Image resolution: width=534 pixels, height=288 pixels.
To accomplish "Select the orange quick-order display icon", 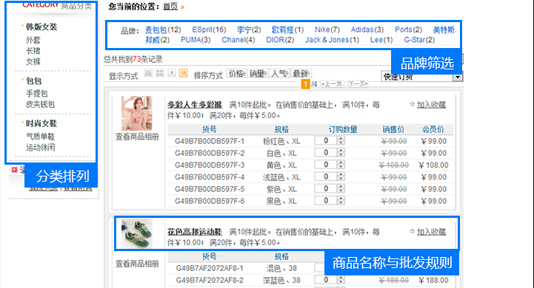I will (x=183, y=73).
